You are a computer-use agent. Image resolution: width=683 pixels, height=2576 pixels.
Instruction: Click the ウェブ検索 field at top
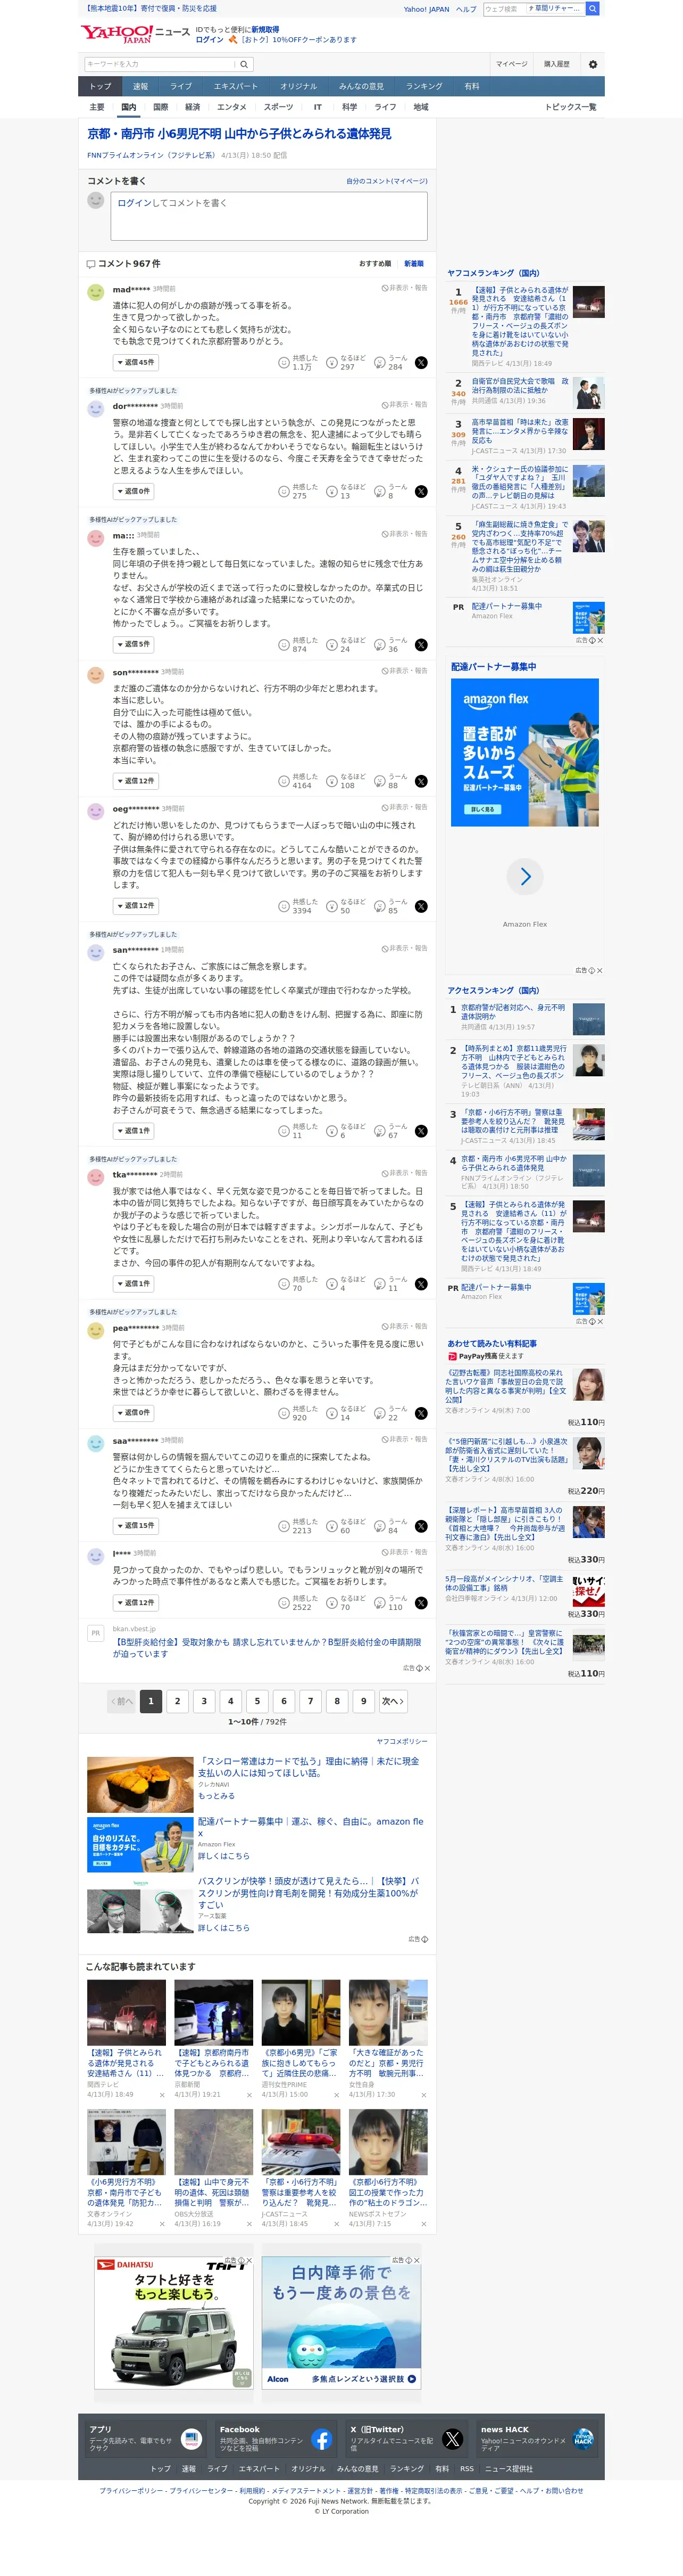505,8
